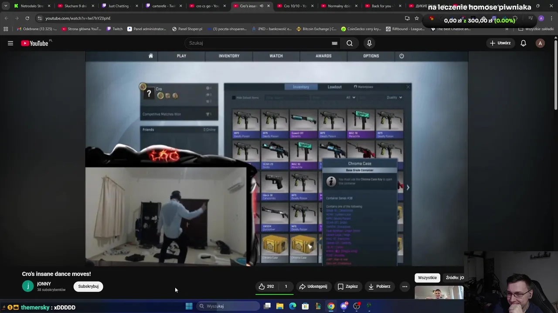This screenshot has width=558, height=313.
Task: Open the account avatar menu on YouTube
Action: tap(540, 43)
